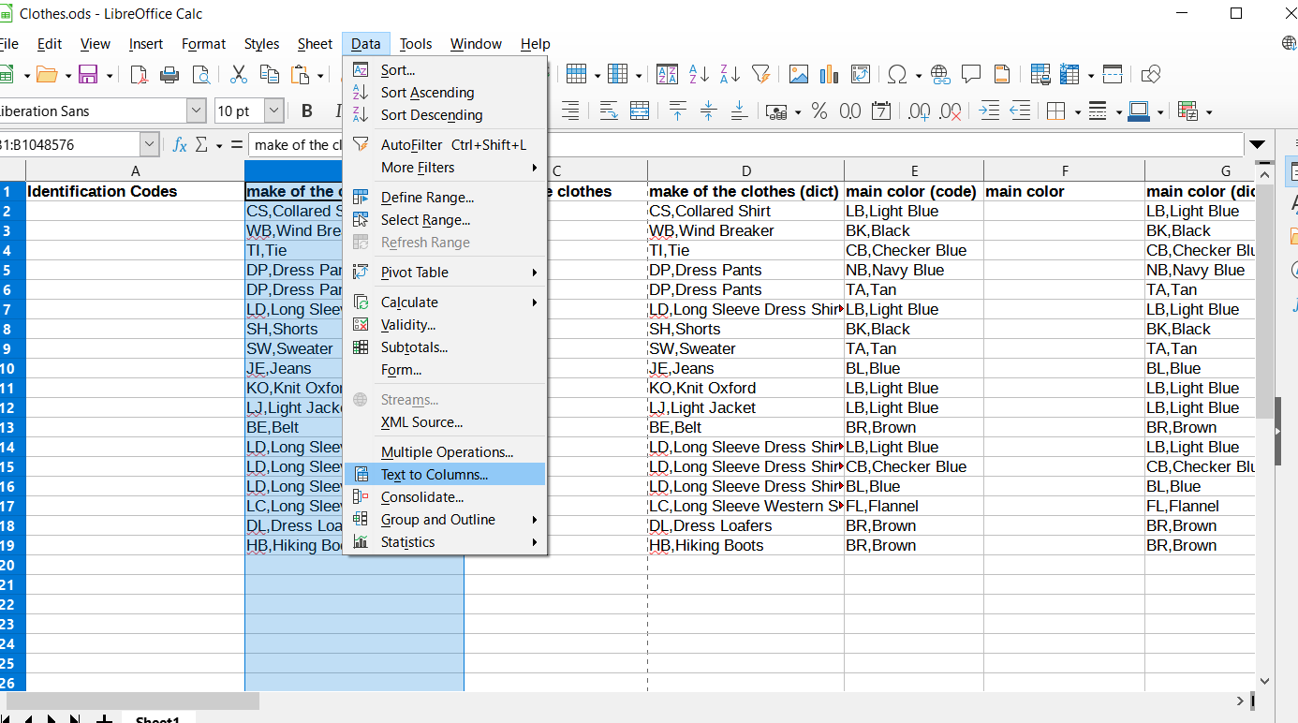Click the Increase Indent icon
This screenshot has height=723, width=1298.
point(989,111)
